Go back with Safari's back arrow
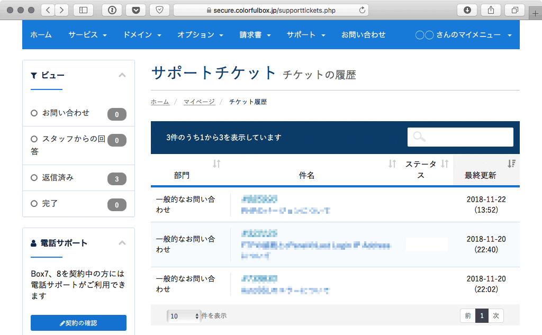The width and height of the screenshot is (542, 335). click(x=48, y=10)
